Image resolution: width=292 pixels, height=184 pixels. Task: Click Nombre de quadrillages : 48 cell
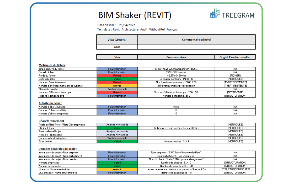[176, 173]
